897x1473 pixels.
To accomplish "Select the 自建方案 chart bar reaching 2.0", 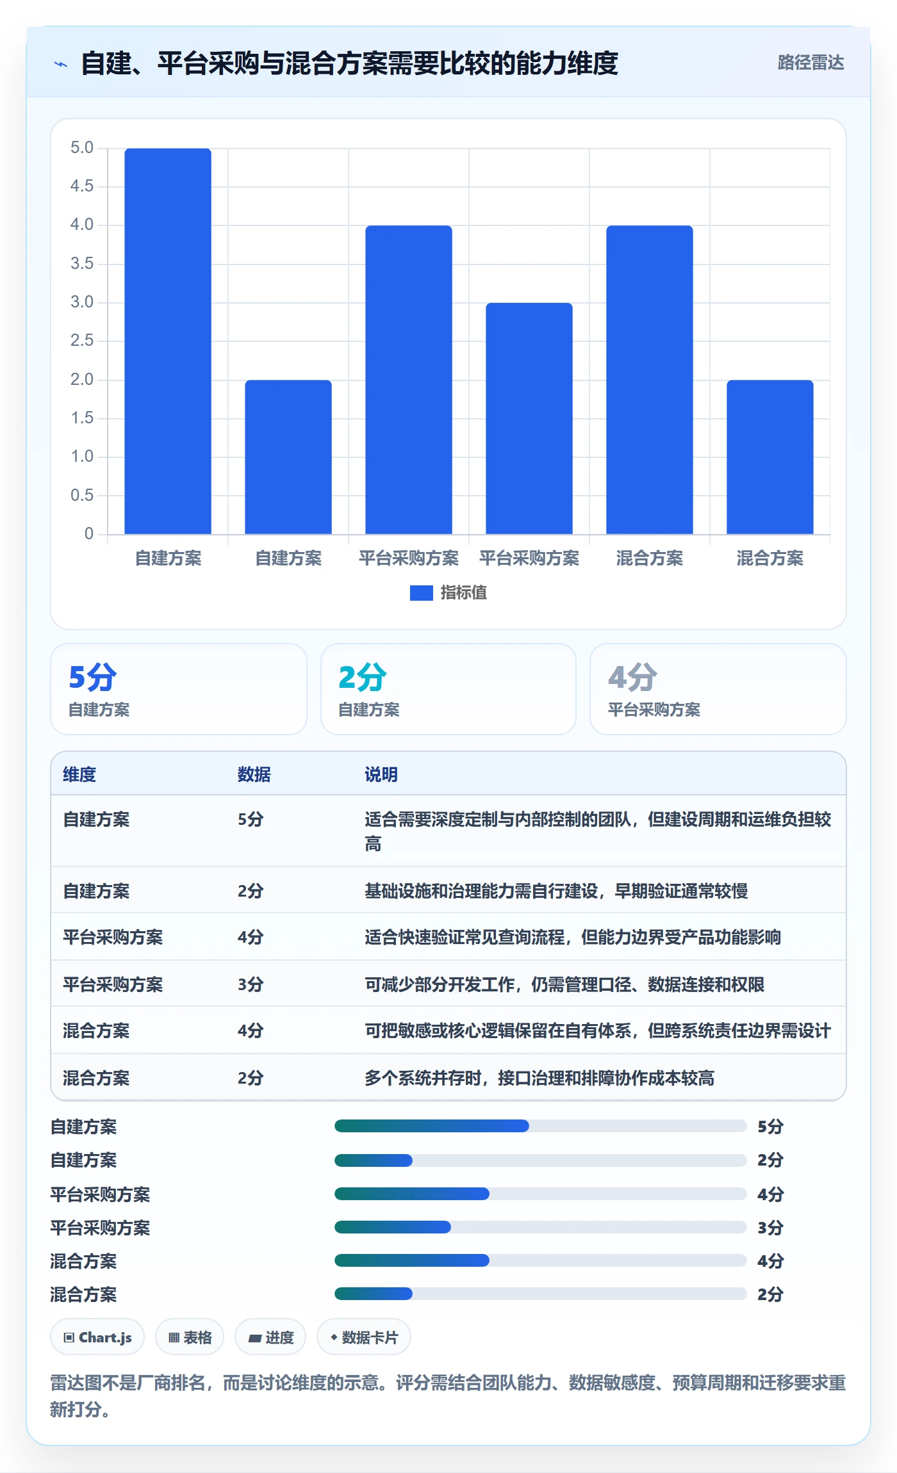I will 288,457.
